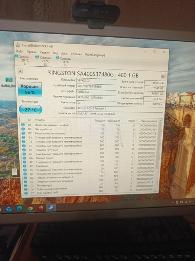Open the Справка menu
This screenshot has height=261, width=195.
(x=76, y=54)
